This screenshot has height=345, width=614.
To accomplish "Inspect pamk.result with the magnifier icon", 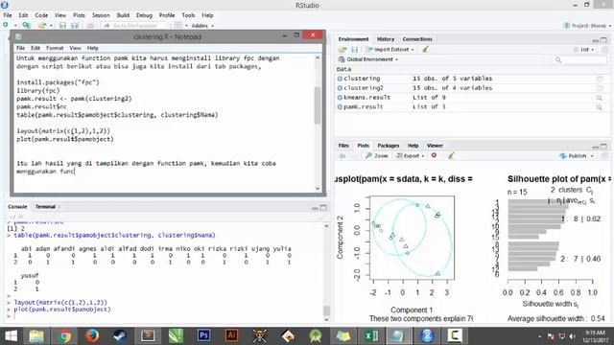I will point(600,107).
